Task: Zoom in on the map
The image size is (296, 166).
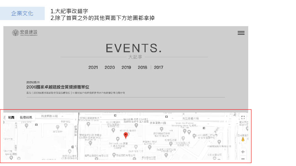Action: (x=243, y=152)
